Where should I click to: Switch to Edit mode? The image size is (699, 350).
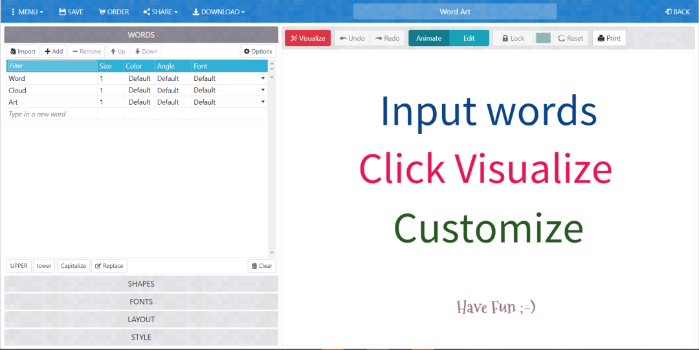[469, 38]
